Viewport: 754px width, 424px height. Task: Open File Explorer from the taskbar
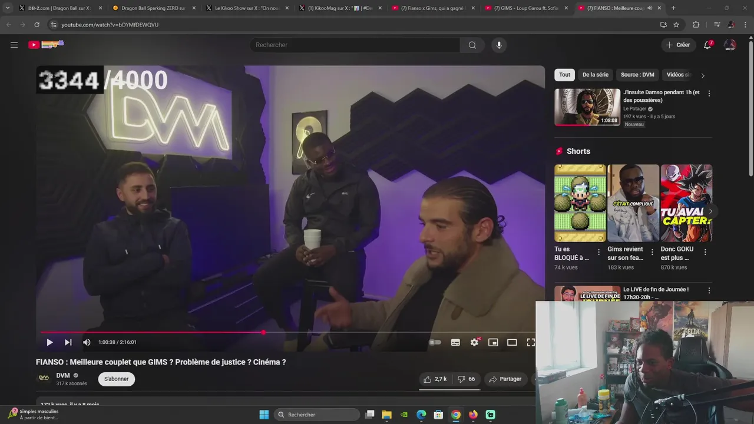(x=386, y=415)
